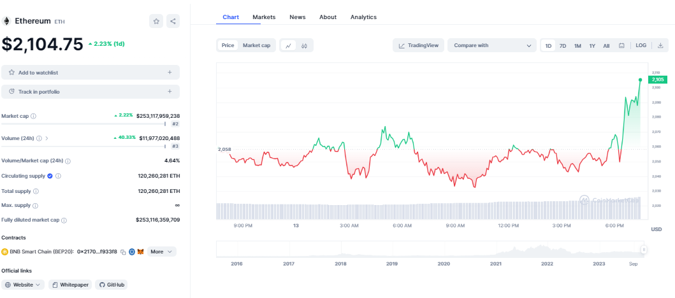The image size is (675, 298).
Task: Click the blue shield icon in Contracts
Action: [132, 252]
